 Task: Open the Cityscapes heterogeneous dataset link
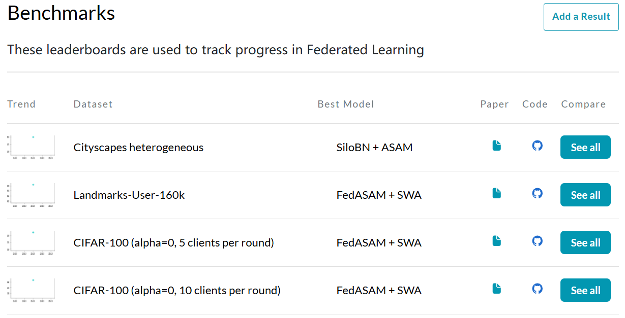pyautogui.click(x=138, y=148)
